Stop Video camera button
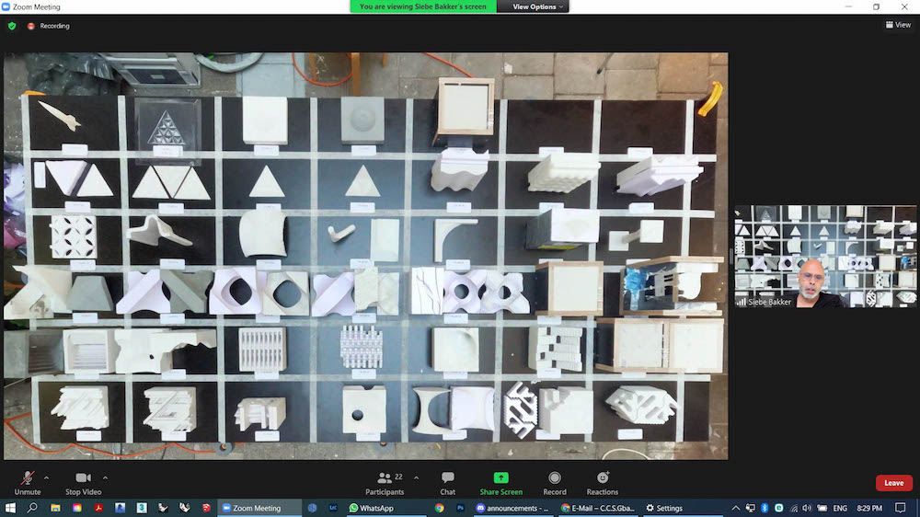 pos(82,481)
